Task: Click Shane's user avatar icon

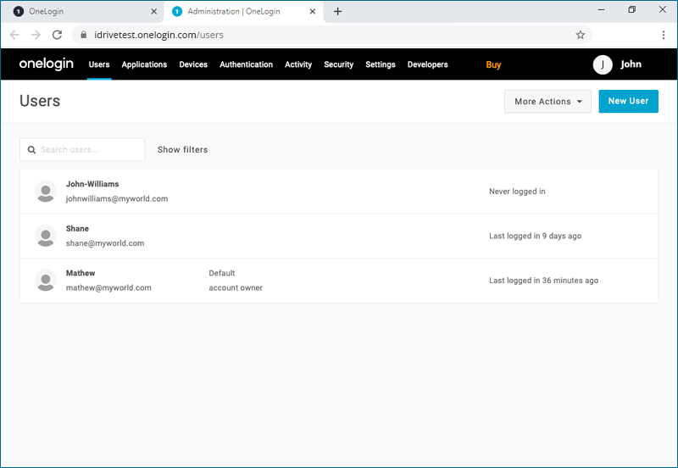Action: tap(46, 236)
